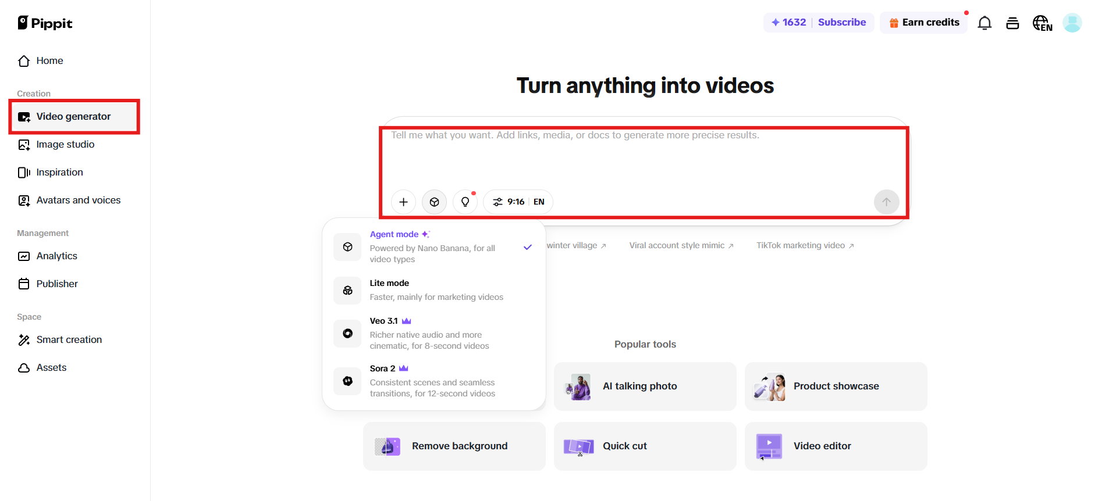Screen dimensions: 1116x501
Task: Click the Analytics chart icon
Action: (24, 256)
